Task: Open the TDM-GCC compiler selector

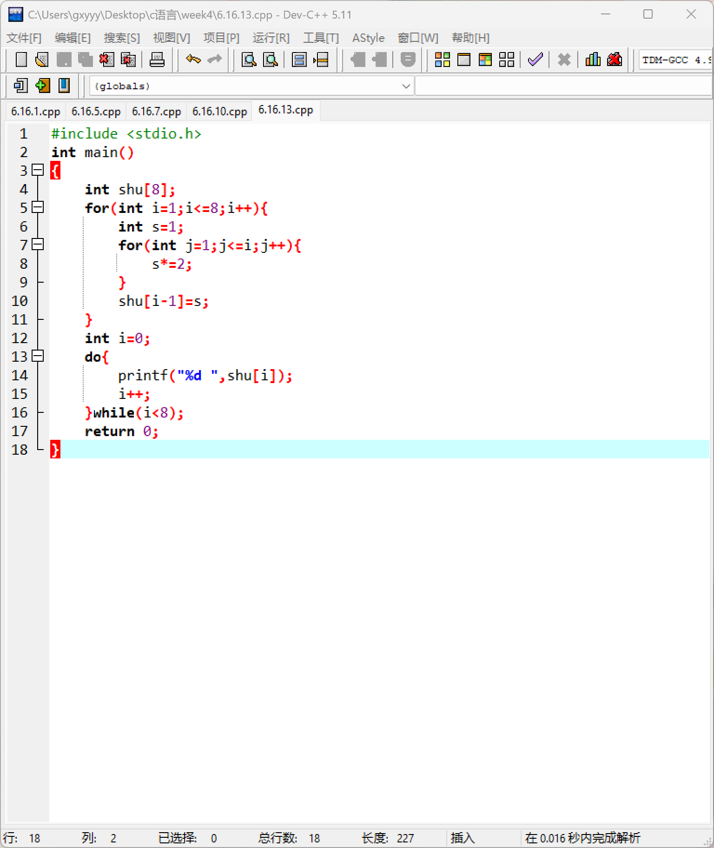Action: pos(675,60)
